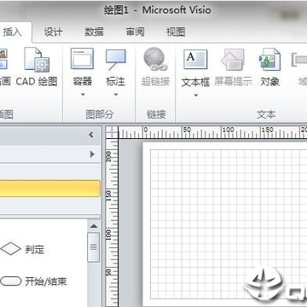Expand the shapes pane right-arrow menu
Viewport: 307px width, 307px height.
92,154
